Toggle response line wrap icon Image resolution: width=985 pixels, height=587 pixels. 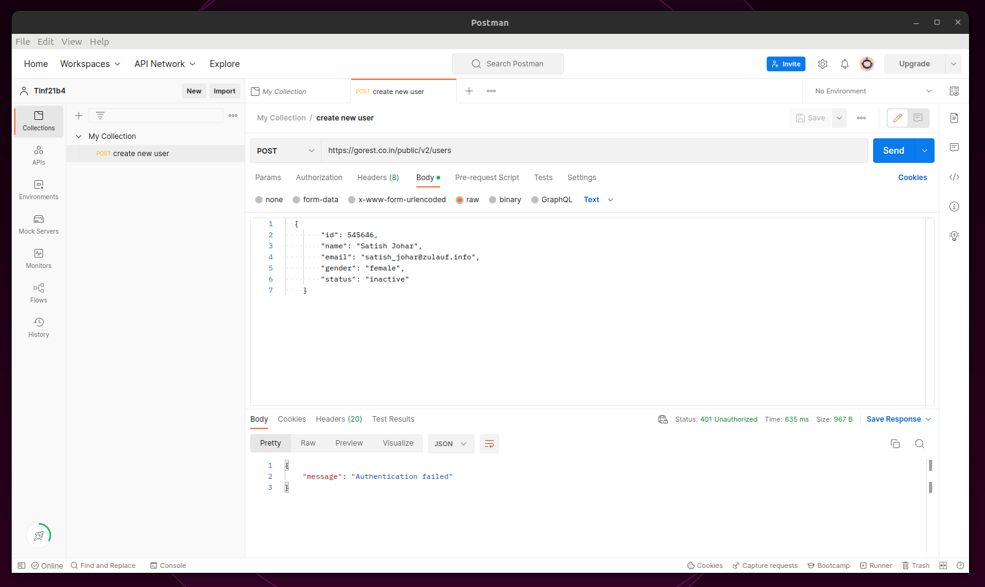[489, 444]
